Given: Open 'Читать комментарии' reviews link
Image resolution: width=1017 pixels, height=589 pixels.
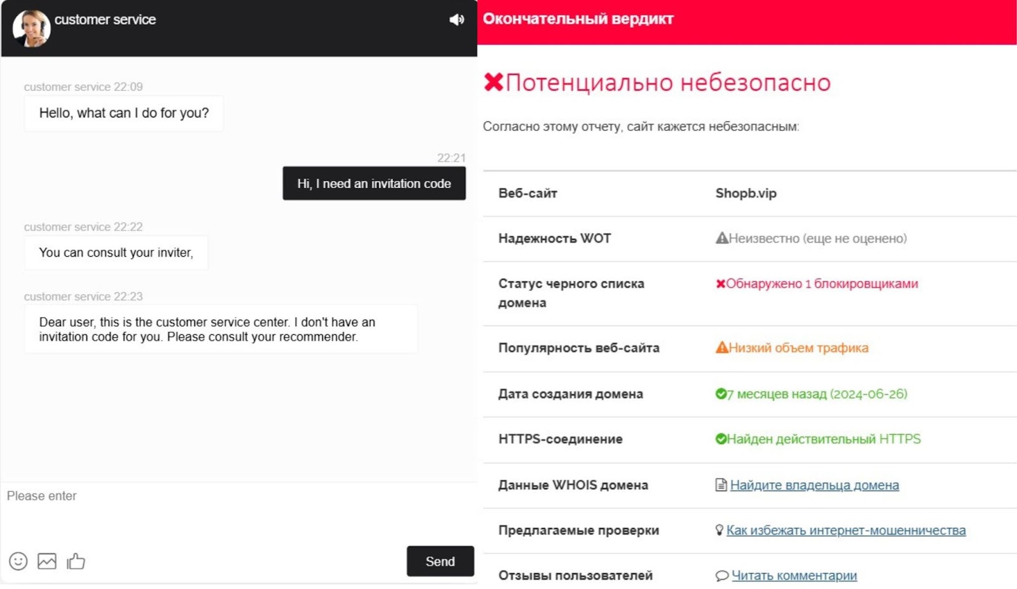Looking at the screenshot, I should click(794, 576).
